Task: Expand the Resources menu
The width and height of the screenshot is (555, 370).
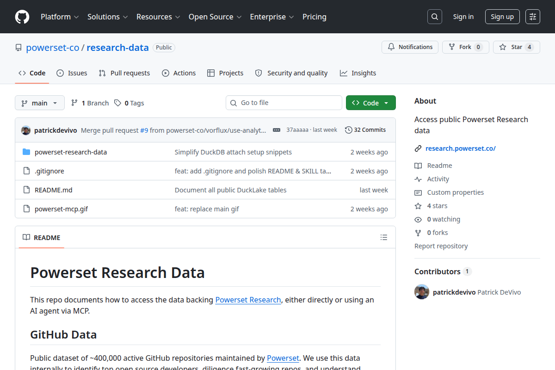Action: coord(159,17)
